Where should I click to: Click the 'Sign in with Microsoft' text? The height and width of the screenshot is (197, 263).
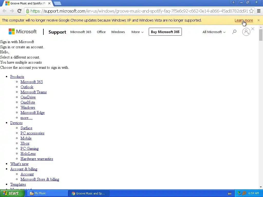[17, 42]
